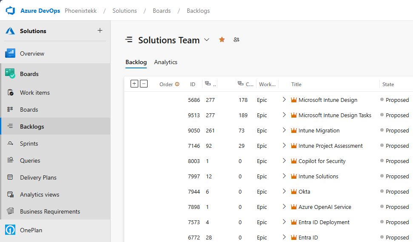Image resolution: width=413 pixels, height=242 pixels.
Task: Open Boards breadcrumb link
Action: pyautogui.click(x=162, y=11)
